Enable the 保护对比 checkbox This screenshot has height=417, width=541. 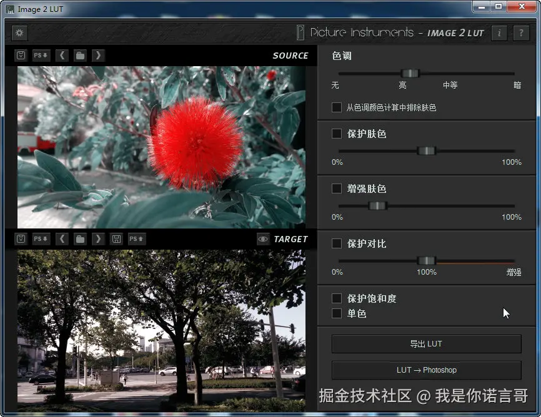click(336, 243)
